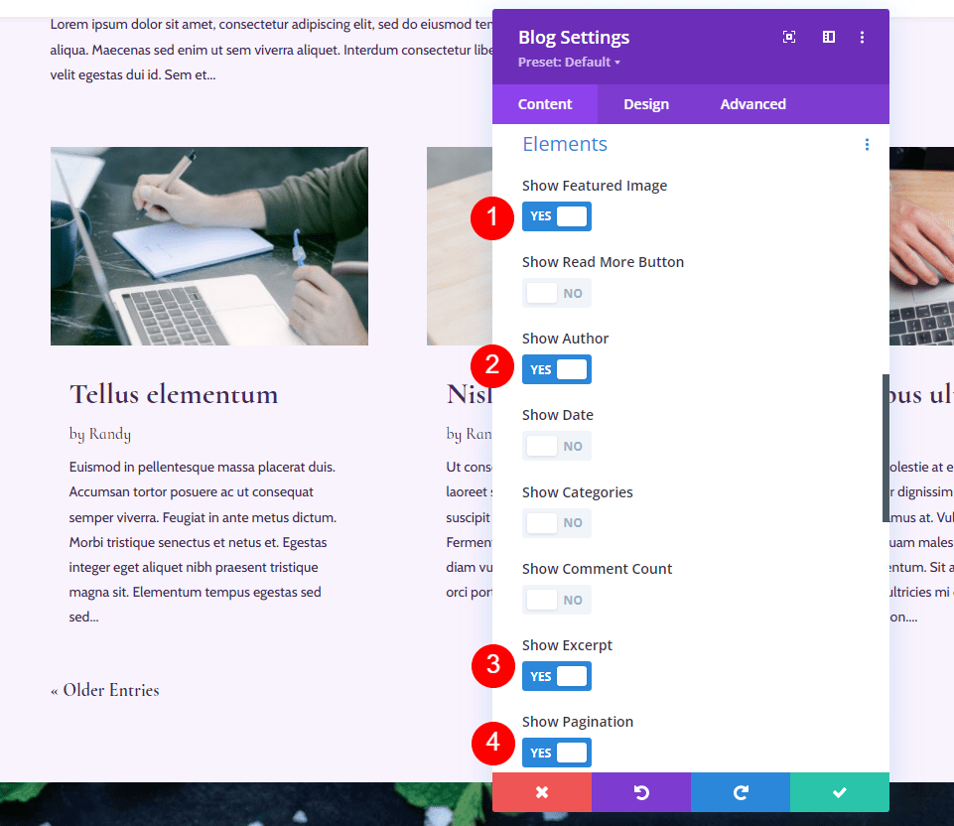Click the settings panel scrollbar

[x=885, y=447]
